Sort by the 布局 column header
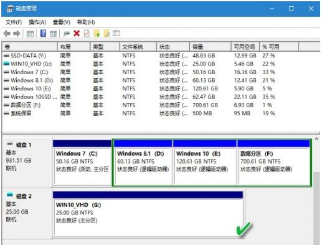The height and width of the screenshot is (245, 322). click(x=73, y=47)
